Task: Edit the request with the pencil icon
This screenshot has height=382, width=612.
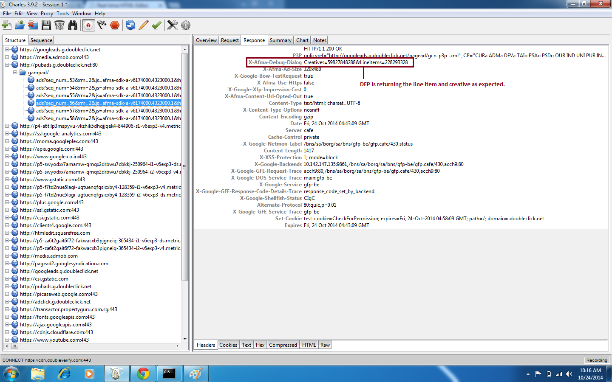Action: [144, 25]
